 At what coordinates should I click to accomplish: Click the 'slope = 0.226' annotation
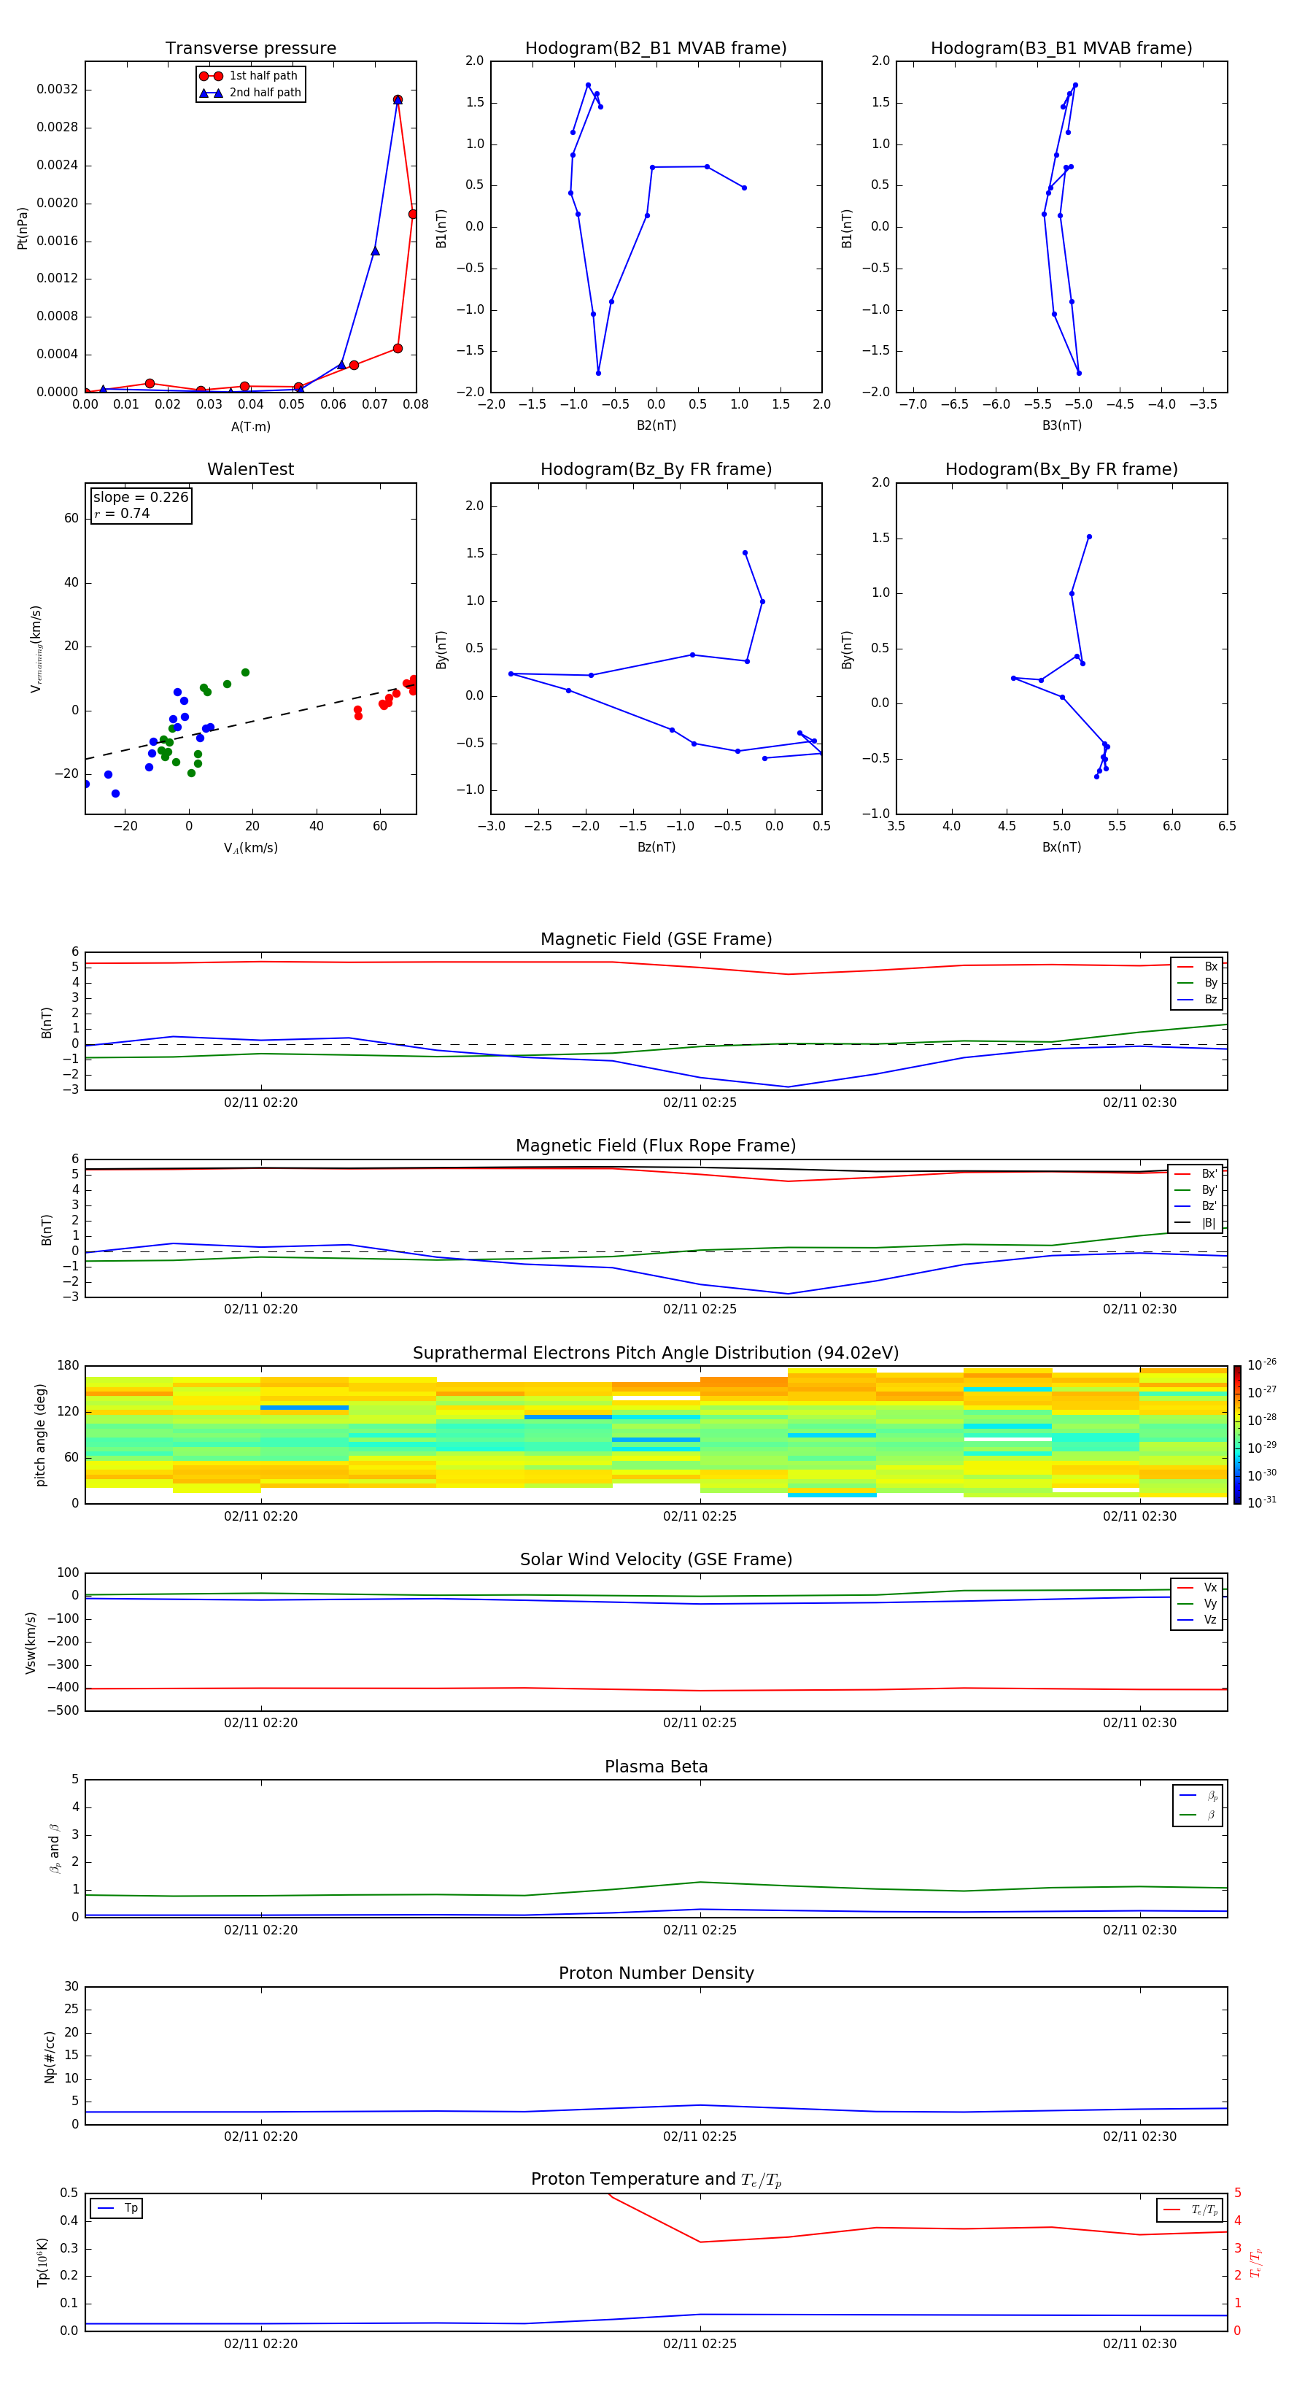140,498
